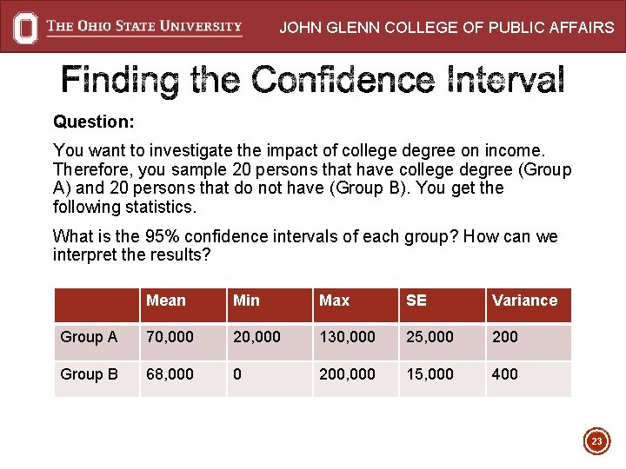Click the Group A row label

pyautogui.click(x=89, y=337)
